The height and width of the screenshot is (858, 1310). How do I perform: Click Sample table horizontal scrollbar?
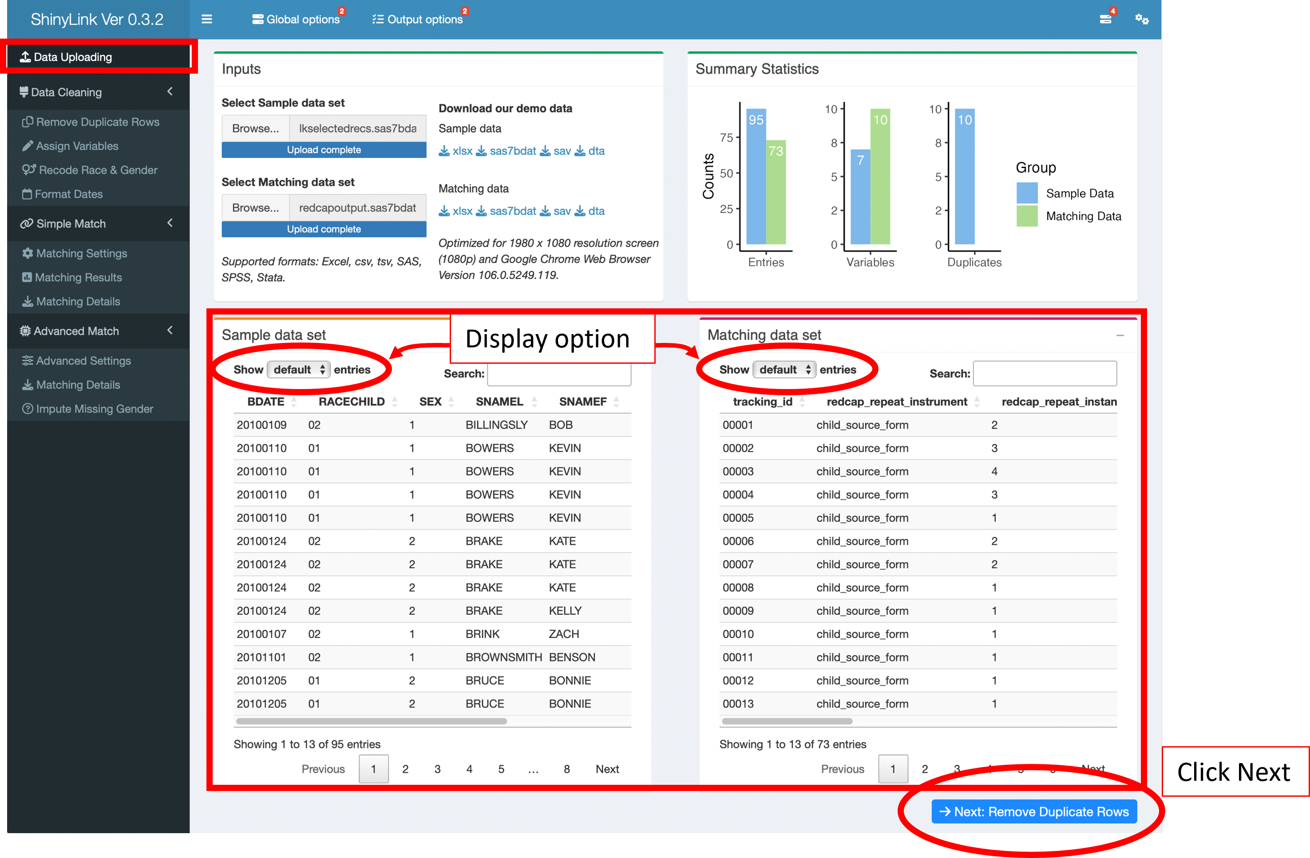pos(372,722)
